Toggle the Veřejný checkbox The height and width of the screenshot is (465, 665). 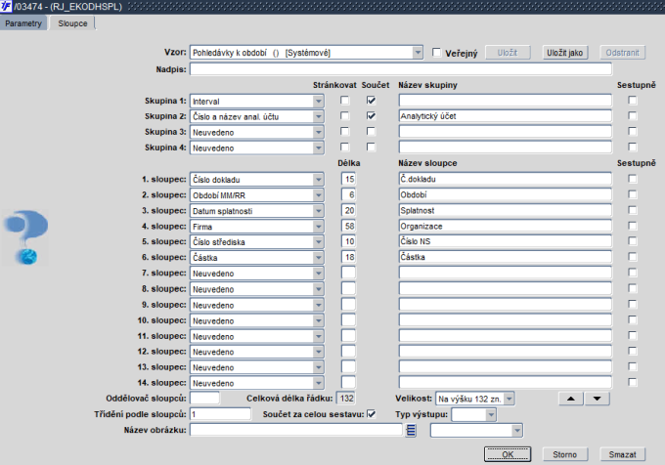436,52
